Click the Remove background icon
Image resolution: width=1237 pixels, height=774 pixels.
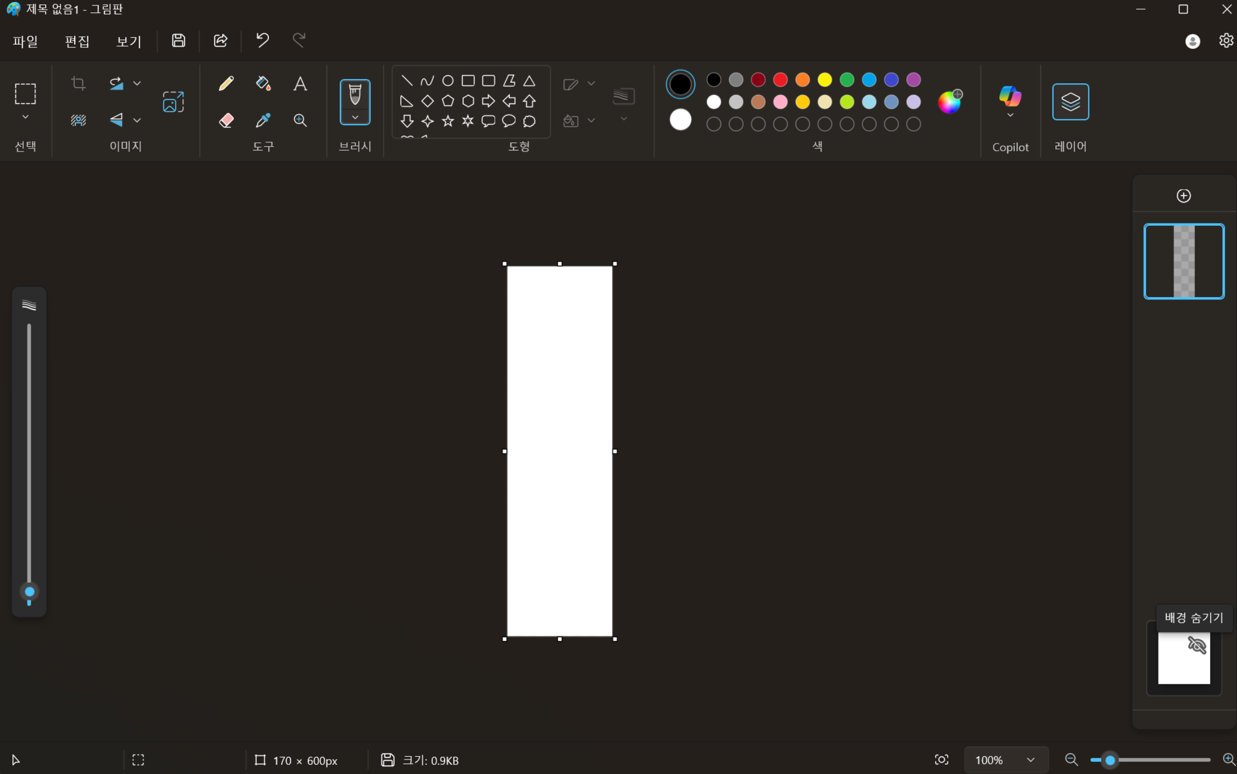pos(79,120)
